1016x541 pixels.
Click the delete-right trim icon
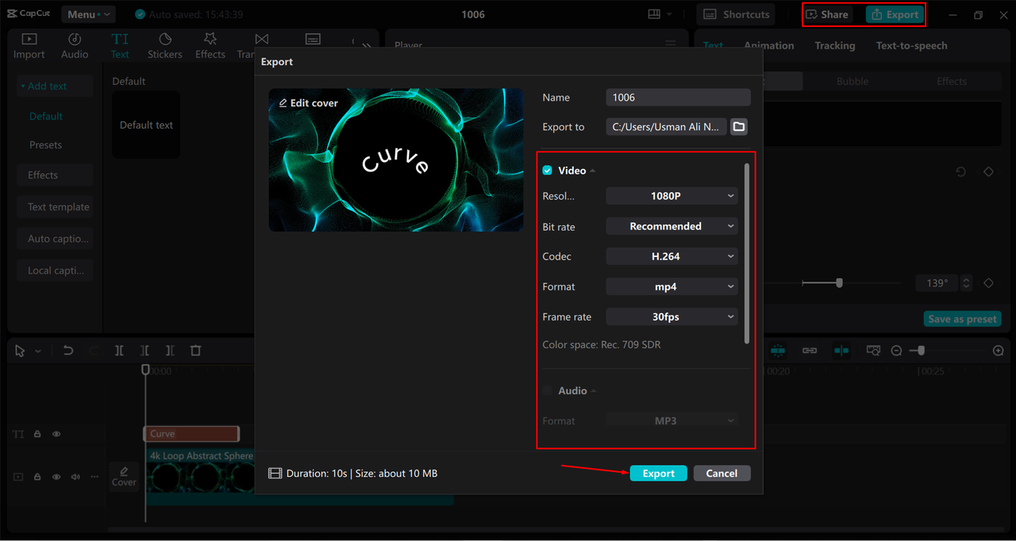coord(170,351)
